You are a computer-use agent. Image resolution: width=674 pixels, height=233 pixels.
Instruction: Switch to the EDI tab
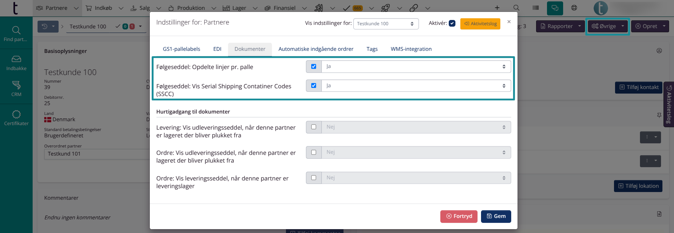(217, 49)
